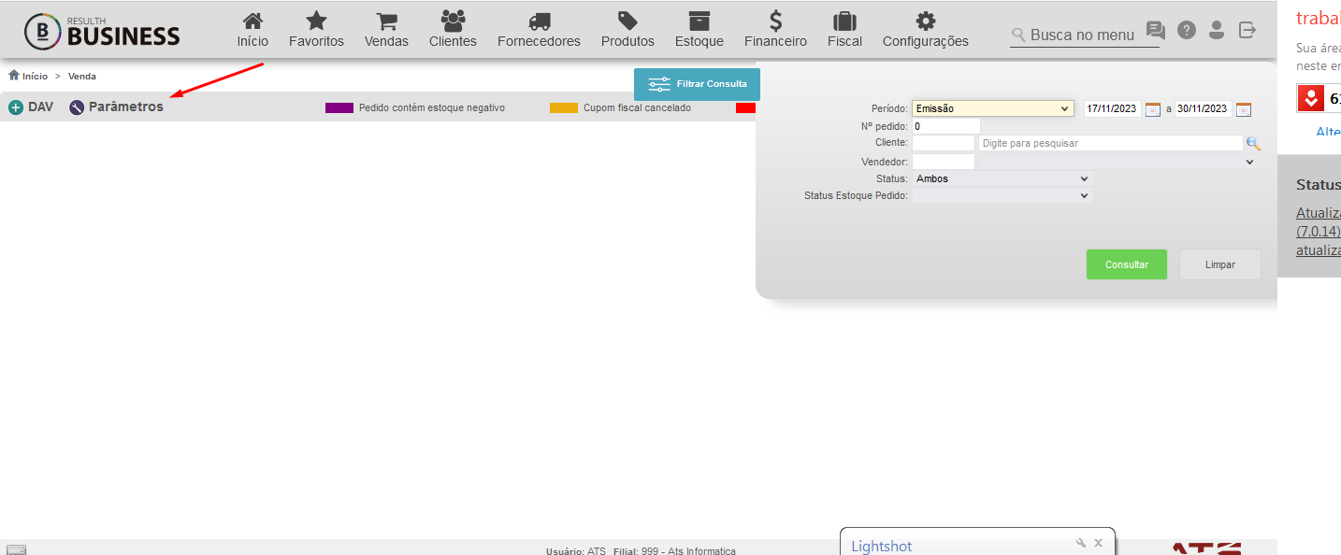The width and height of the screenshot is (1341, 555).
Task: Add a new DAV
Action: (31, 107)
